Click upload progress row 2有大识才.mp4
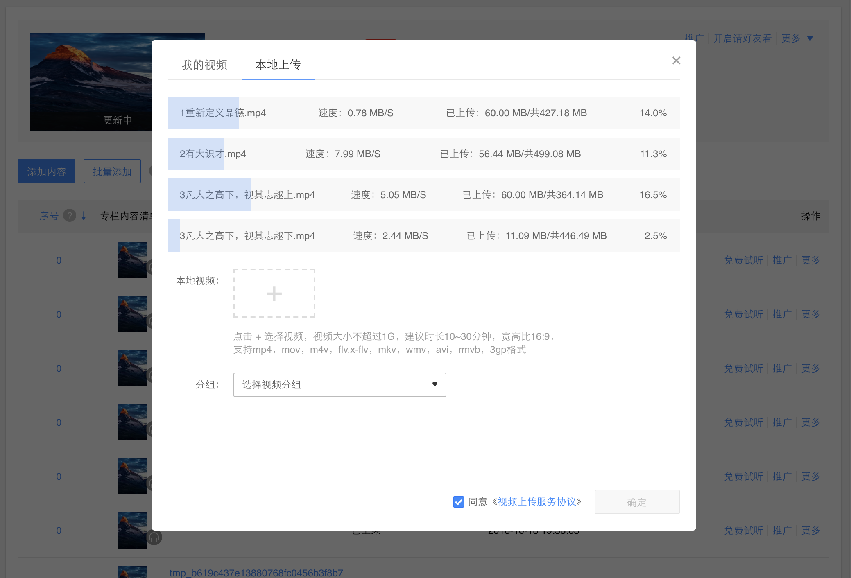 click(x=423, y=154)
